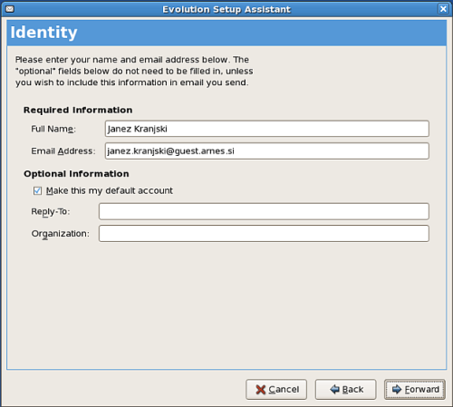
Task: Click the left arrow icon on Back
Action: [x=334, y=389]
